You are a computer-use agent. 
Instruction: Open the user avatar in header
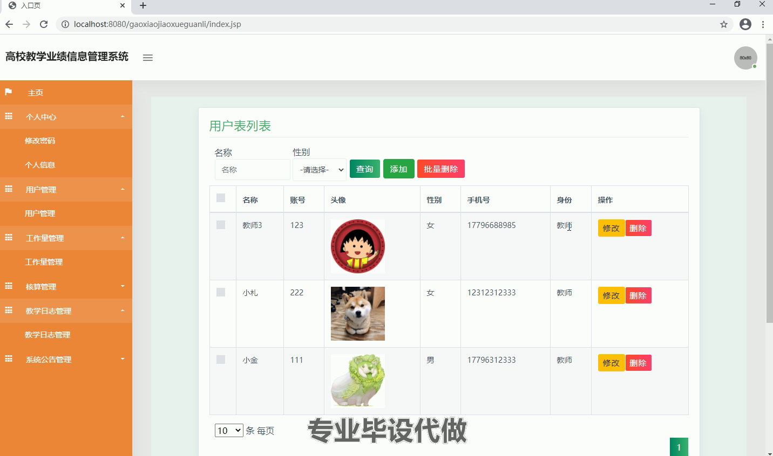point(745,58)
